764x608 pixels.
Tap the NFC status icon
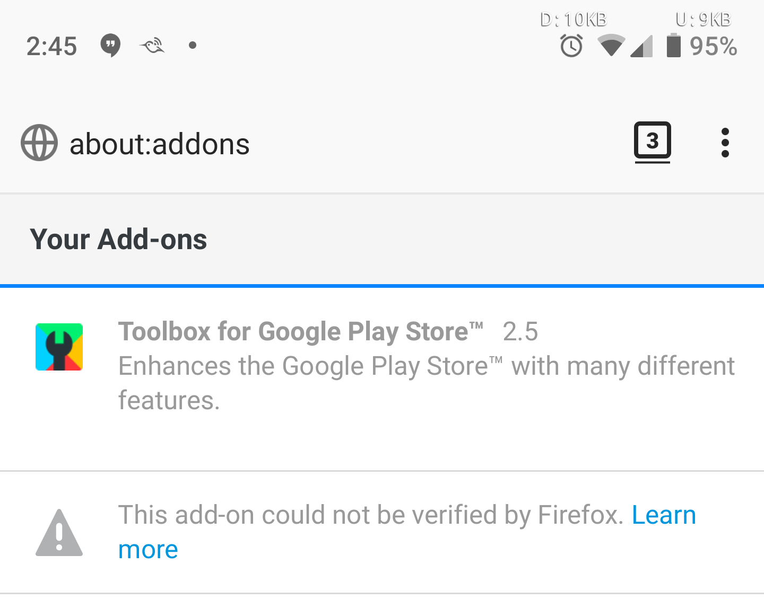[x=152, y=45]
